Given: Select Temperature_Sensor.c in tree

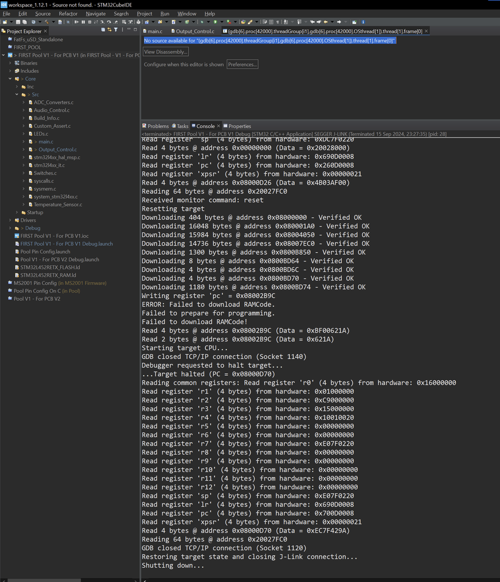Looking at the screenshot, I should coord(58,204).
